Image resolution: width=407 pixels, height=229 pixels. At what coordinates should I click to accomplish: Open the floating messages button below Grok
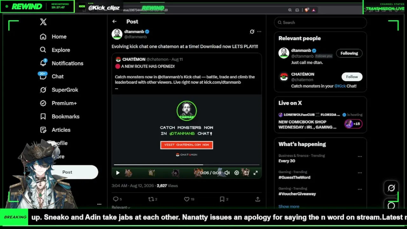tap(391, 206)
